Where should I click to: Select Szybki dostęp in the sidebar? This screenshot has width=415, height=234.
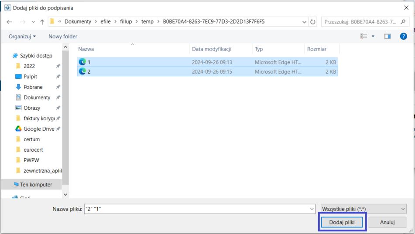click(36, 55)
